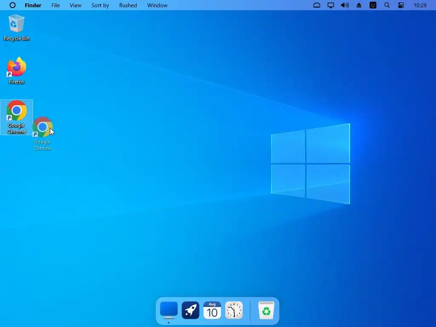436x327 pixels.
Task: Select the Firefox desktop shortcut
Action: pyautogui.click(x=17, y=71)
